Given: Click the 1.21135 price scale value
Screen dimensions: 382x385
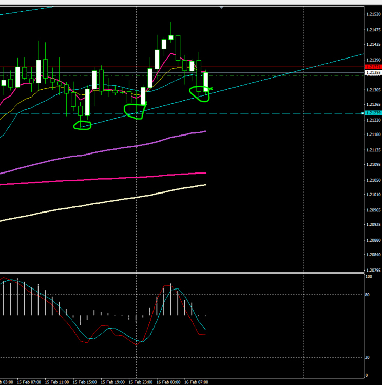Looking at the screenshot, I should 373,150.
